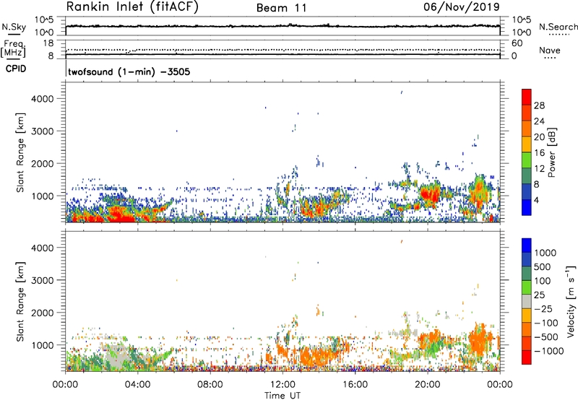Click the '04:00' time axis tick label
Image resolution: width=578 pixels, height=400 pixels.
(138, 385)
